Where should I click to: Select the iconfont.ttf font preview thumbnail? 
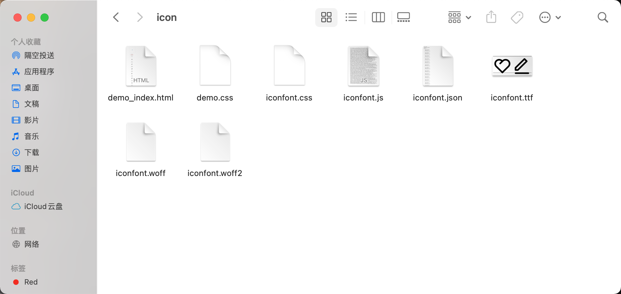point(512,66)
